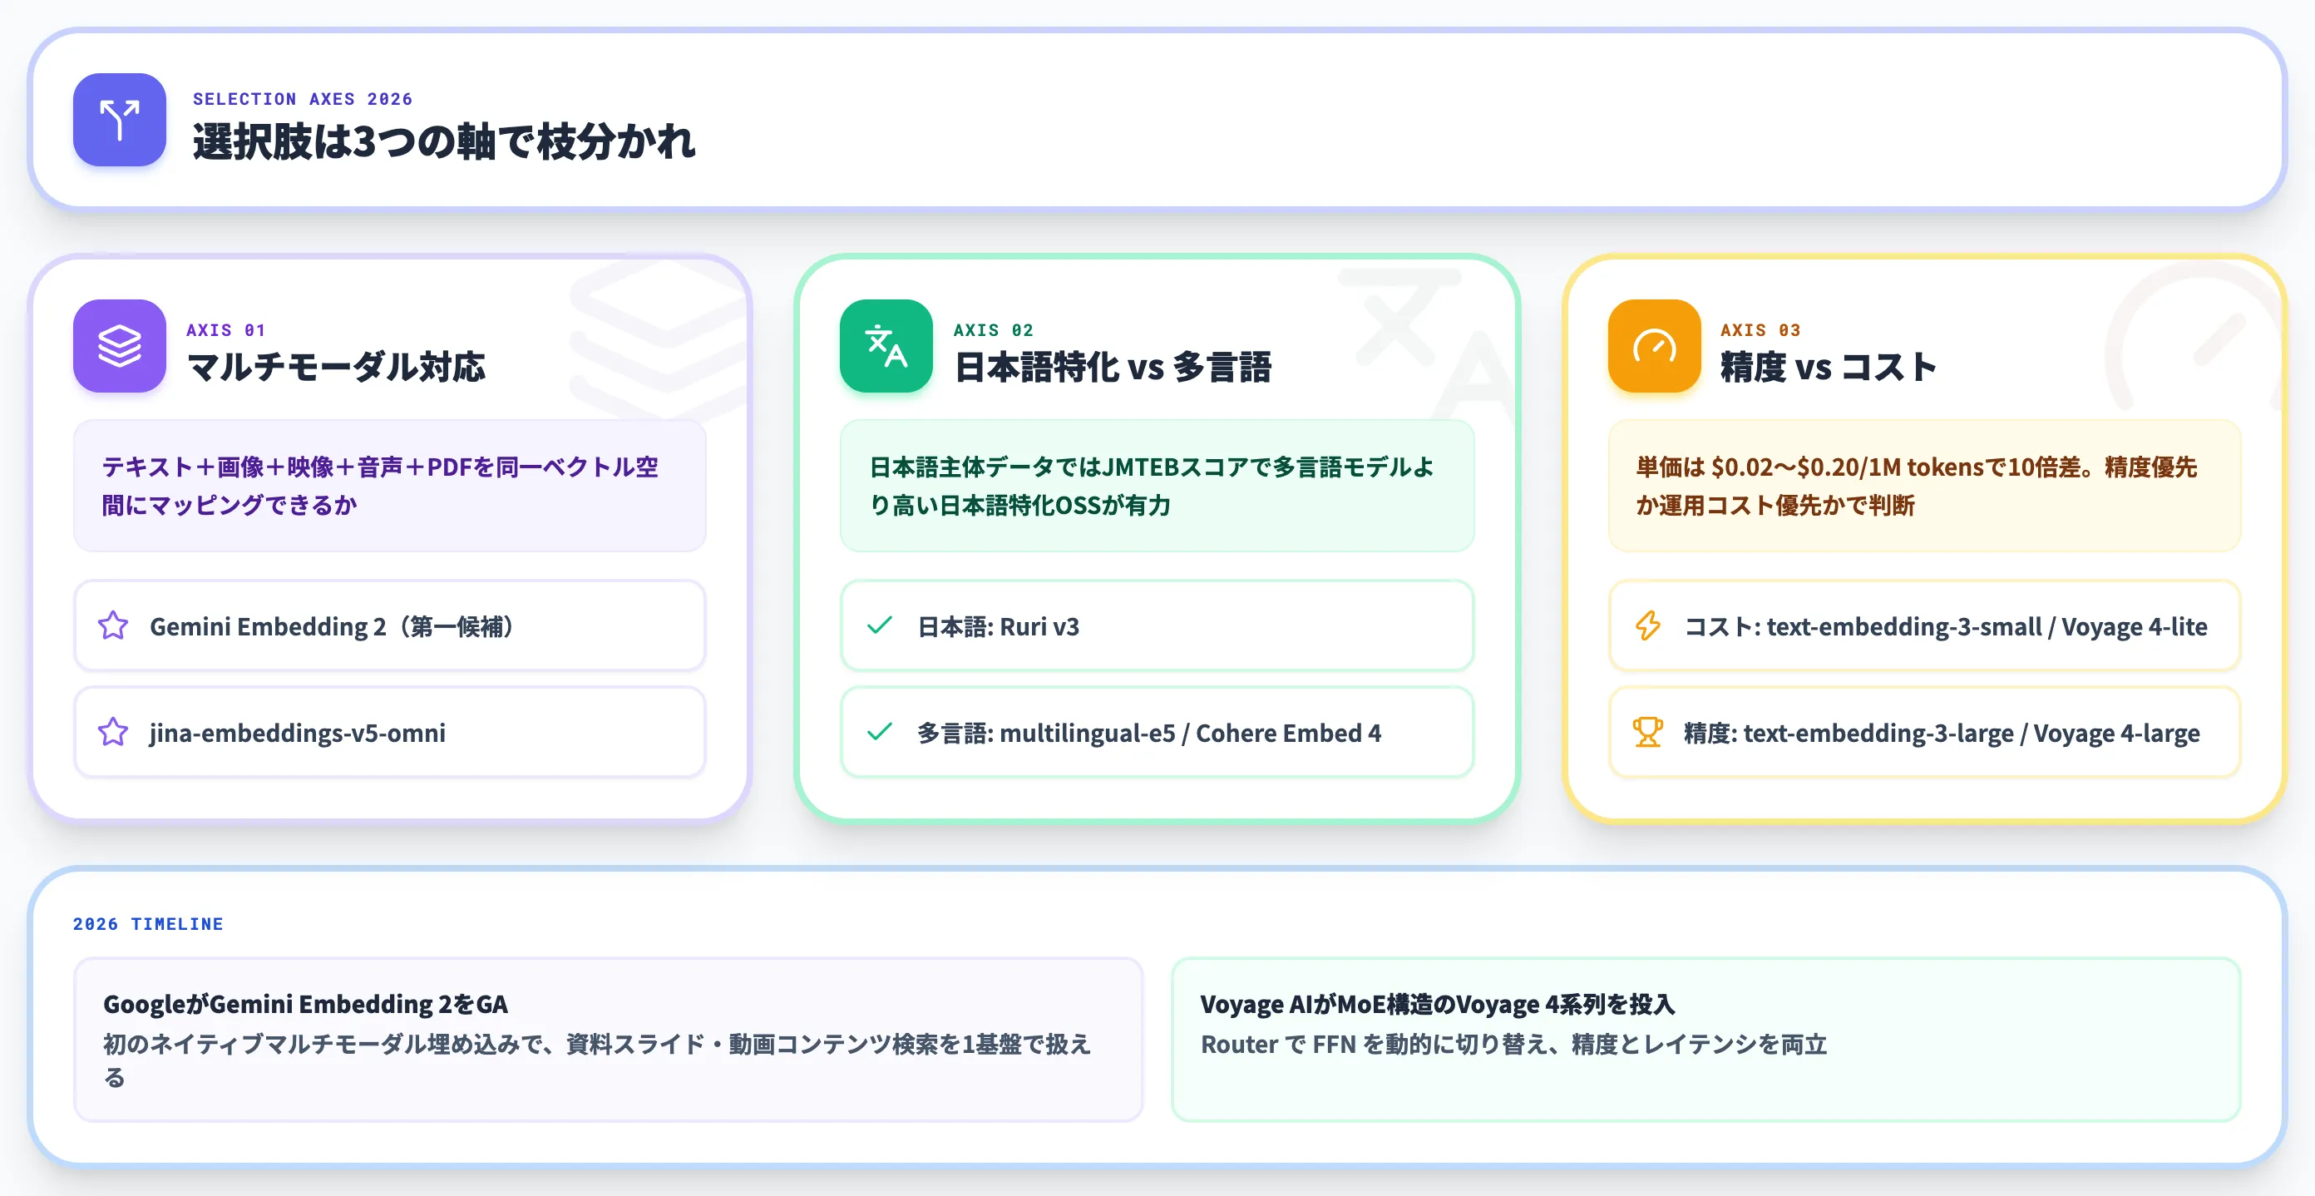Click the AXIS 03 label
This screenshot has width=2315, height=1196.
pyautogui.click(x=1761, y=330)
